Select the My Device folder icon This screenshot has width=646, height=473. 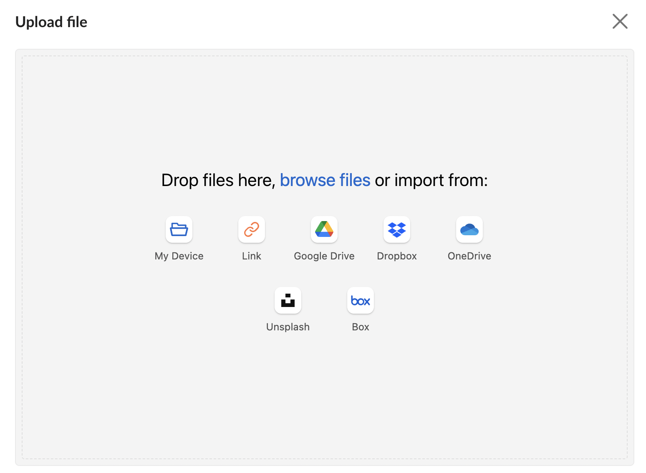179,229
